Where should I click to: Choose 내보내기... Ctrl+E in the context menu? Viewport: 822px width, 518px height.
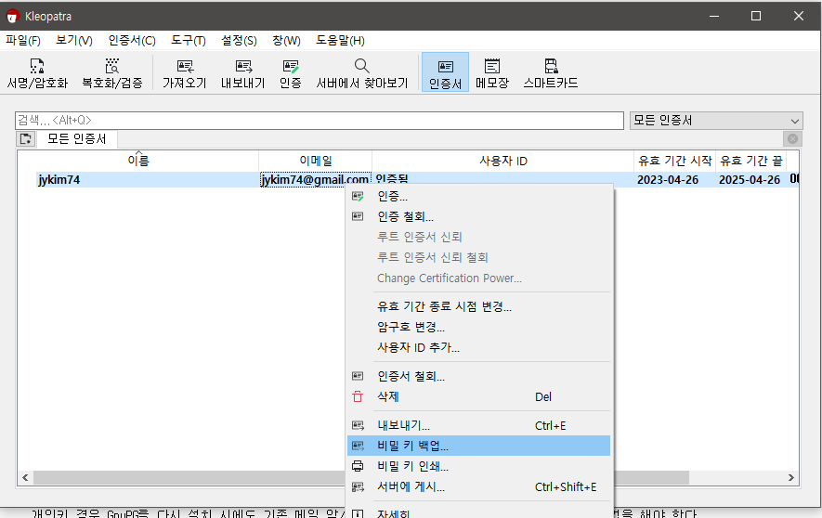478,425
